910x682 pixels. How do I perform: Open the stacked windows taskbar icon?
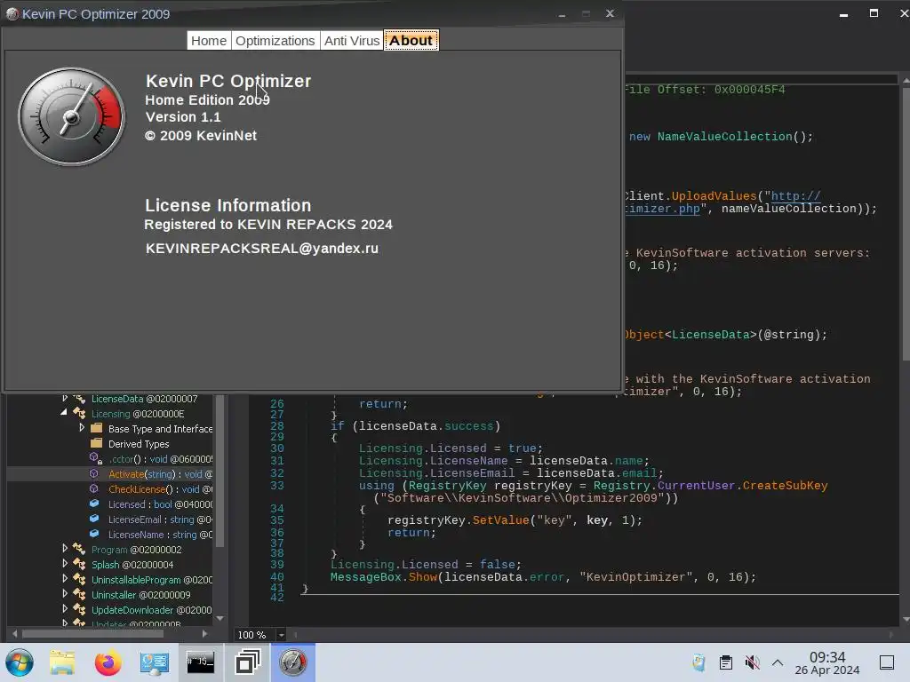(x=247, y=662)
